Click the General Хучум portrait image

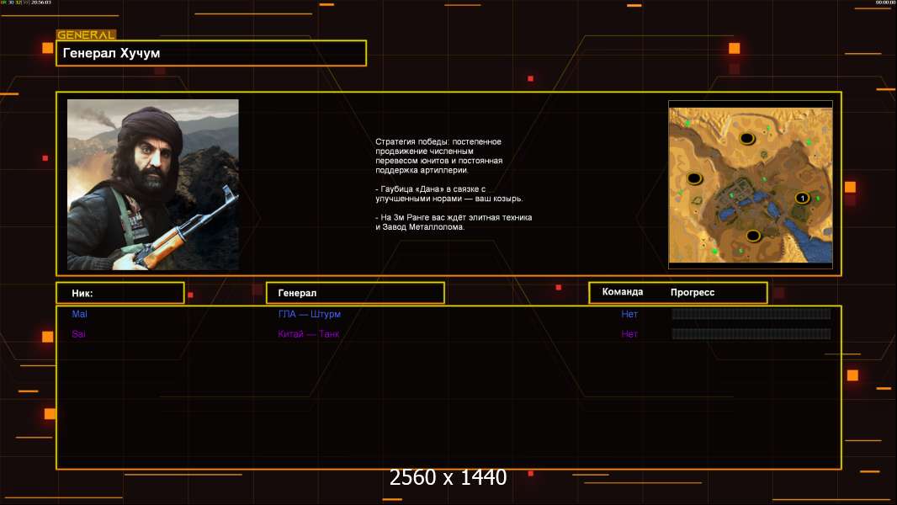(152, 184)
